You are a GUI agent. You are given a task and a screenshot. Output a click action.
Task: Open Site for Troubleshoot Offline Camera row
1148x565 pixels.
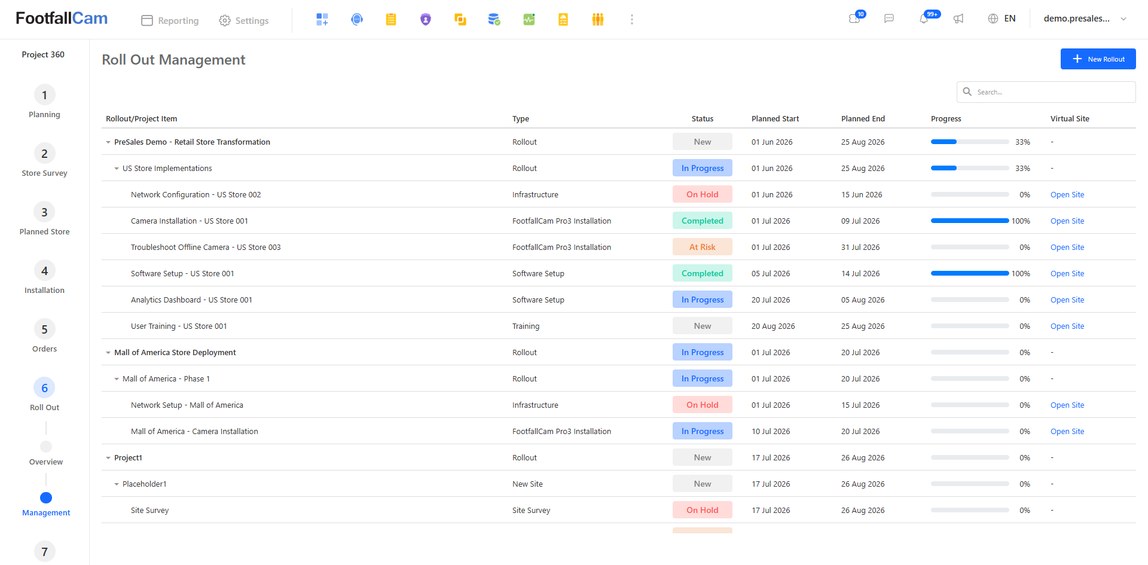click(1067, 248)
